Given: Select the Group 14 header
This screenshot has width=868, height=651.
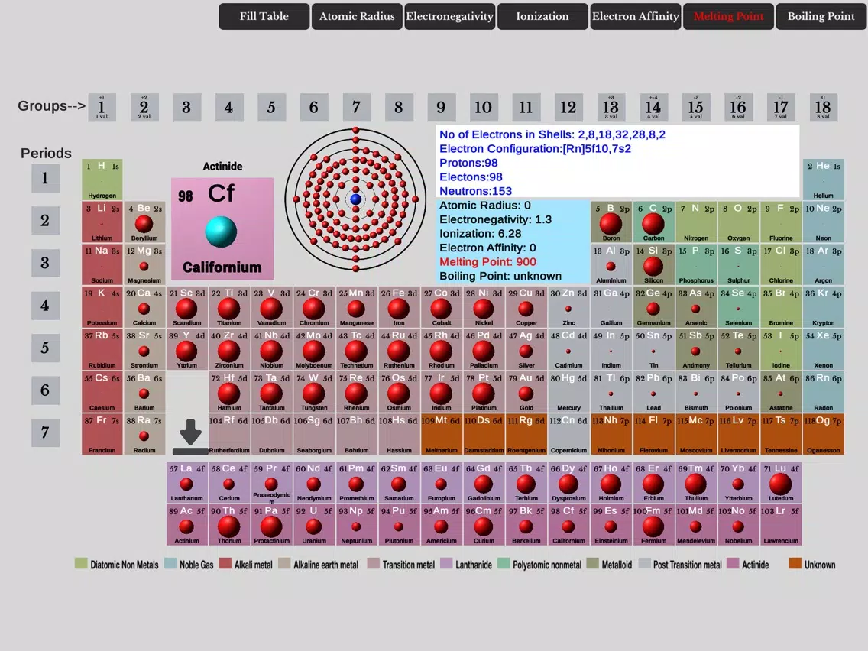Looking at the screenshot, I should (x=653, y=108).
